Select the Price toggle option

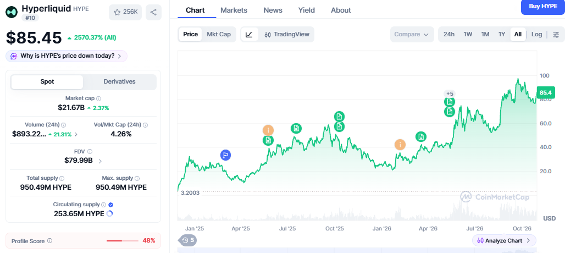[x=190, y=34]
